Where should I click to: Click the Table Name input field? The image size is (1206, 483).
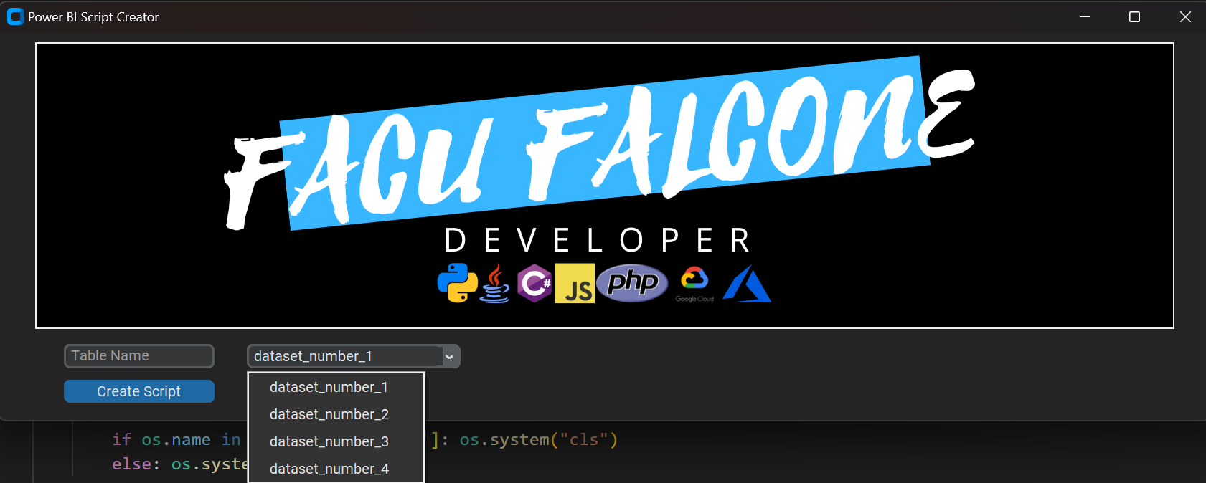point(139,356)
